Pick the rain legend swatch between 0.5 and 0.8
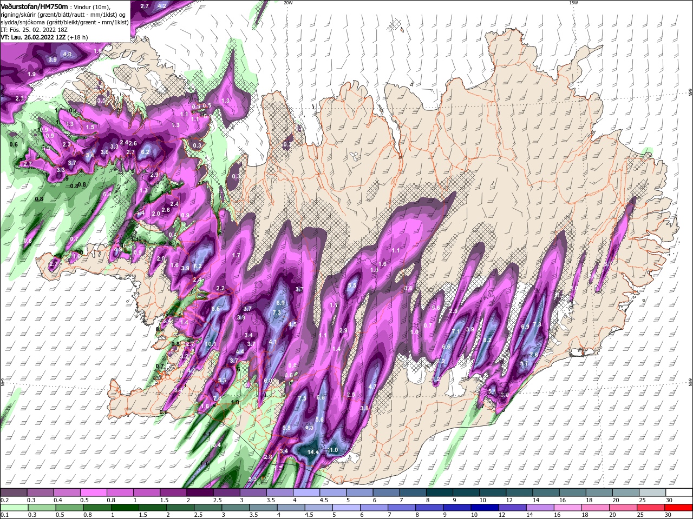Image resolution: width=693 pixels, height=519 pixels. pyautogui.click(x=70, y=508)
